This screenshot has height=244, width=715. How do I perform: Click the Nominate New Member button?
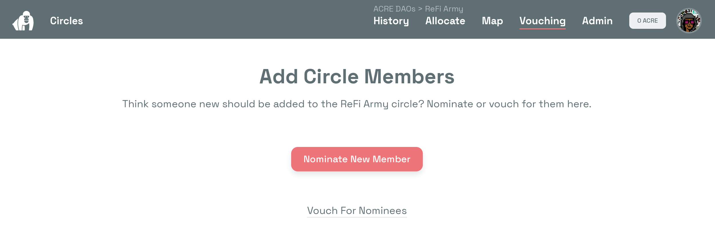coord(357,159)
